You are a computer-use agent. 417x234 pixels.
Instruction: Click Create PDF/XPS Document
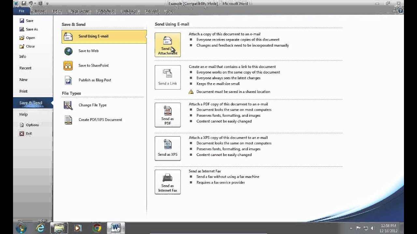click(100, 120)
